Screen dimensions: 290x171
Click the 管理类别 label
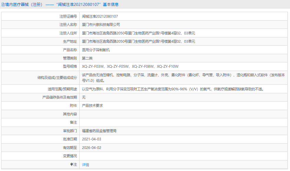[70, 58]
